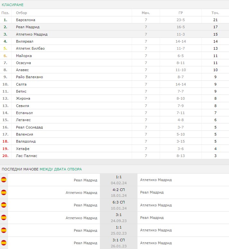Open the 4:2 СП match result
The height and width of the screenshot is (249, 229).
tap(119, 190)
